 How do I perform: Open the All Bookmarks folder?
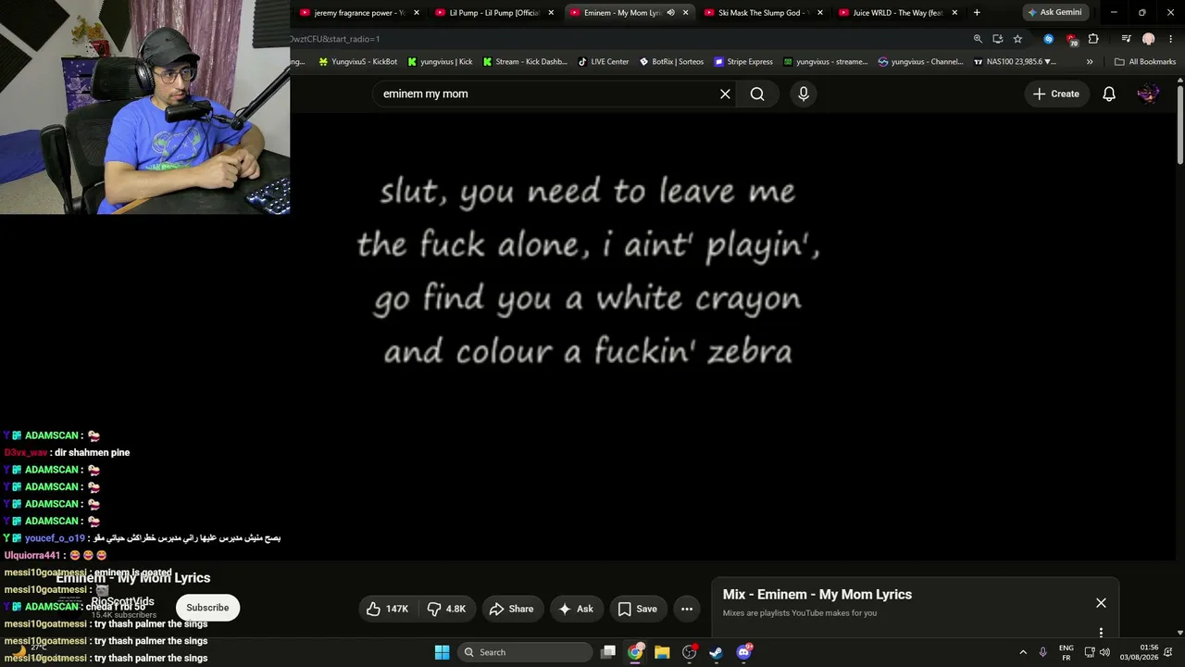point(1145,62)
